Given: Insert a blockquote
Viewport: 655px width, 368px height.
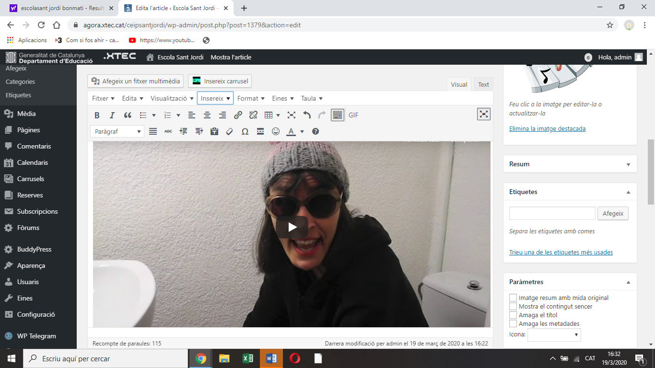Looking at the screenshot, I should pos(128,115).
